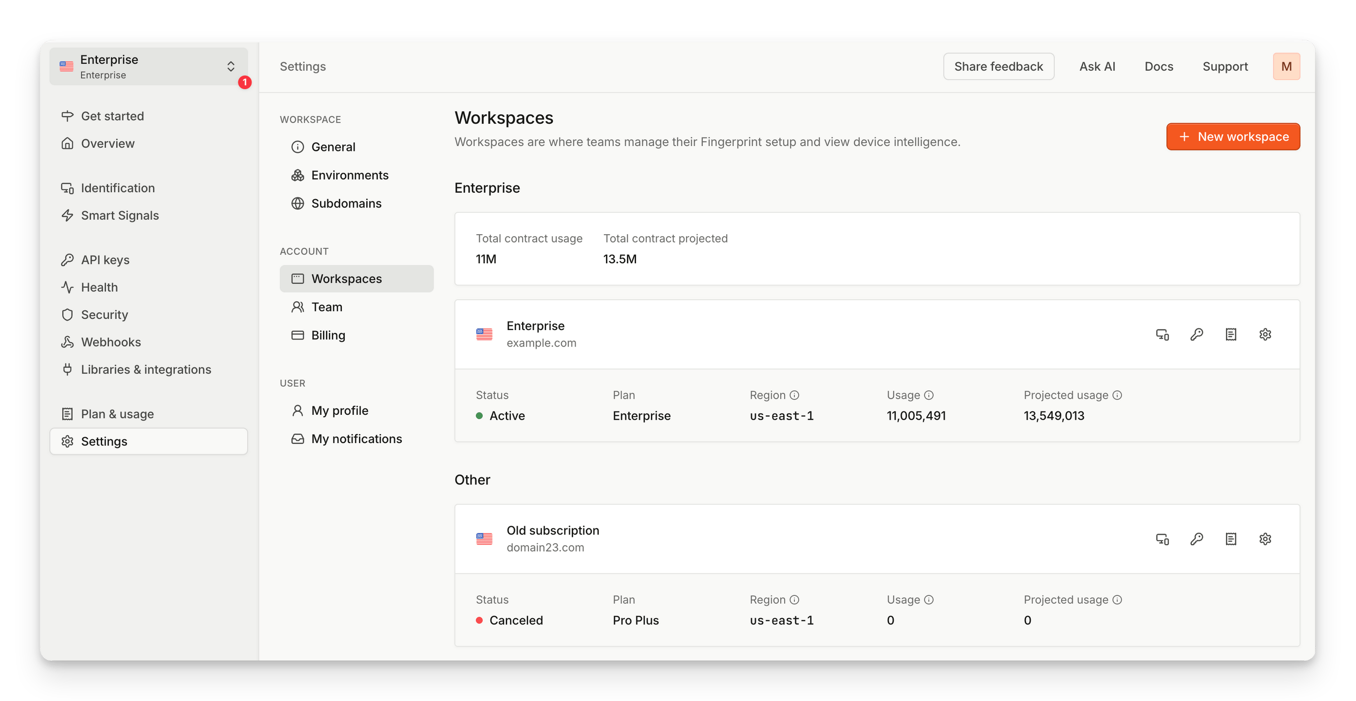The height and width of the screenshot is (701, 1356).
Task: Open Subdomains settings
Action: [357, 203]
